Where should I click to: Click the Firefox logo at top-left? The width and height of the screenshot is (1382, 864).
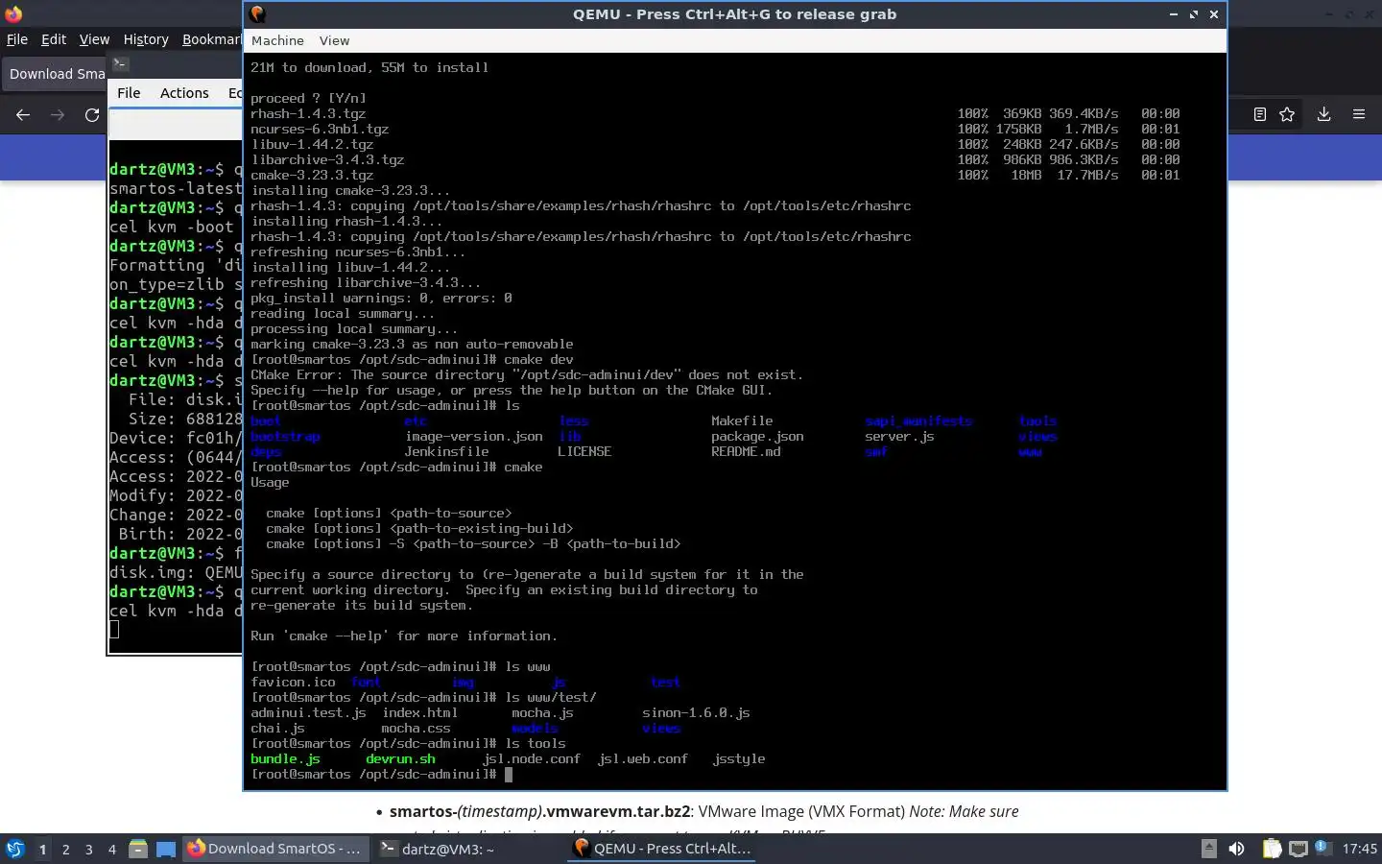pyautogui.click(x=13, y=13)
